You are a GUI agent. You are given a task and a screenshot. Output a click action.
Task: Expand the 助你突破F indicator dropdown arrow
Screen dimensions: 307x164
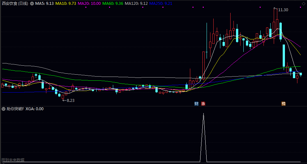click(3, 109)
